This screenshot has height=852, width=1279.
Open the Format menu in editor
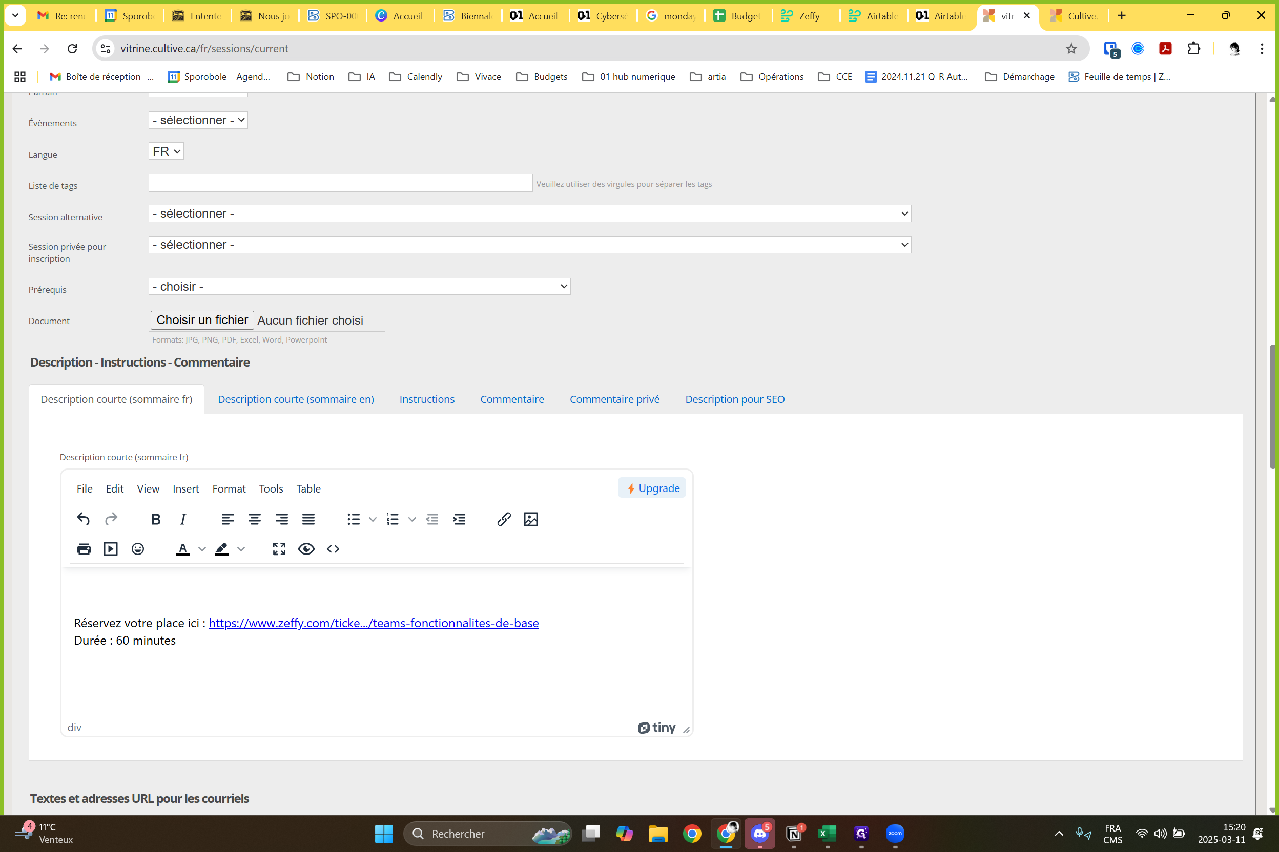click(x=229, y=488)
